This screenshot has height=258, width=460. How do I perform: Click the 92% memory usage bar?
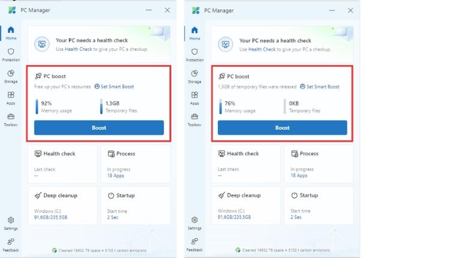[x=37, y=106]
